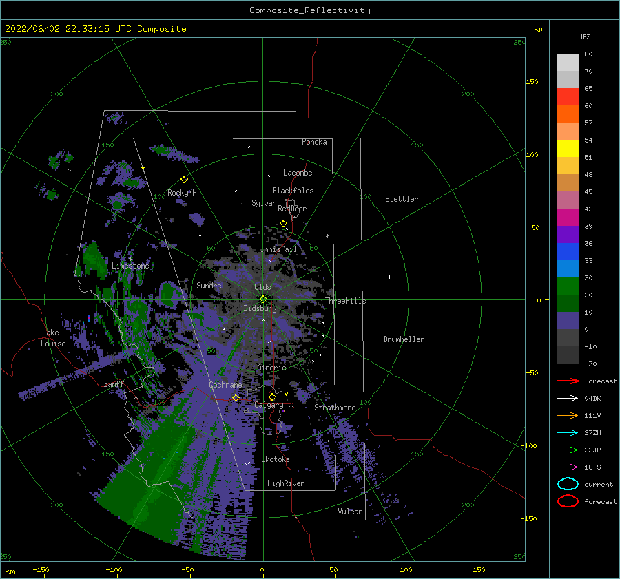Image resolution: width=620 pixels, height=579 pixels.
Task: Click the yellow V marker near Calgary
Action: pos(286,394)
